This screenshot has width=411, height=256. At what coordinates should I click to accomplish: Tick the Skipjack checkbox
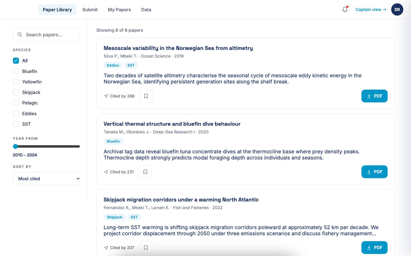coord(16,92)
